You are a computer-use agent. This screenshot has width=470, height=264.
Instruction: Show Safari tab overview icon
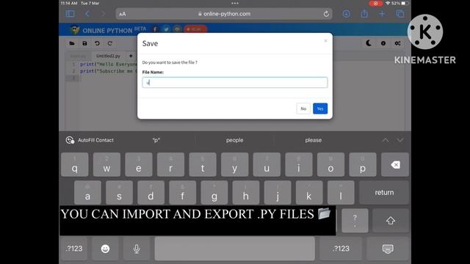tap(399, 14)
